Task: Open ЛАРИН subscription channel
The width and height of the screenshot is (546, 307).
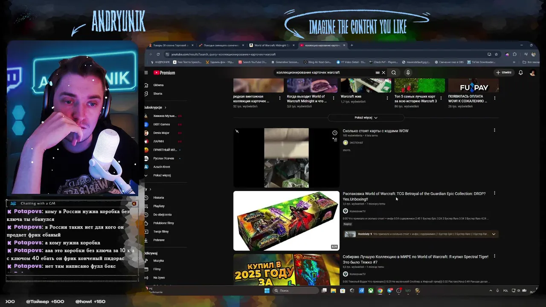Action: click(159, 142)
